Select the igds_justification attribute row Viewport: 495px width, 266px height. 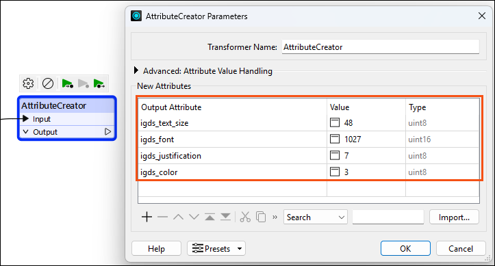tap(309, 155)
